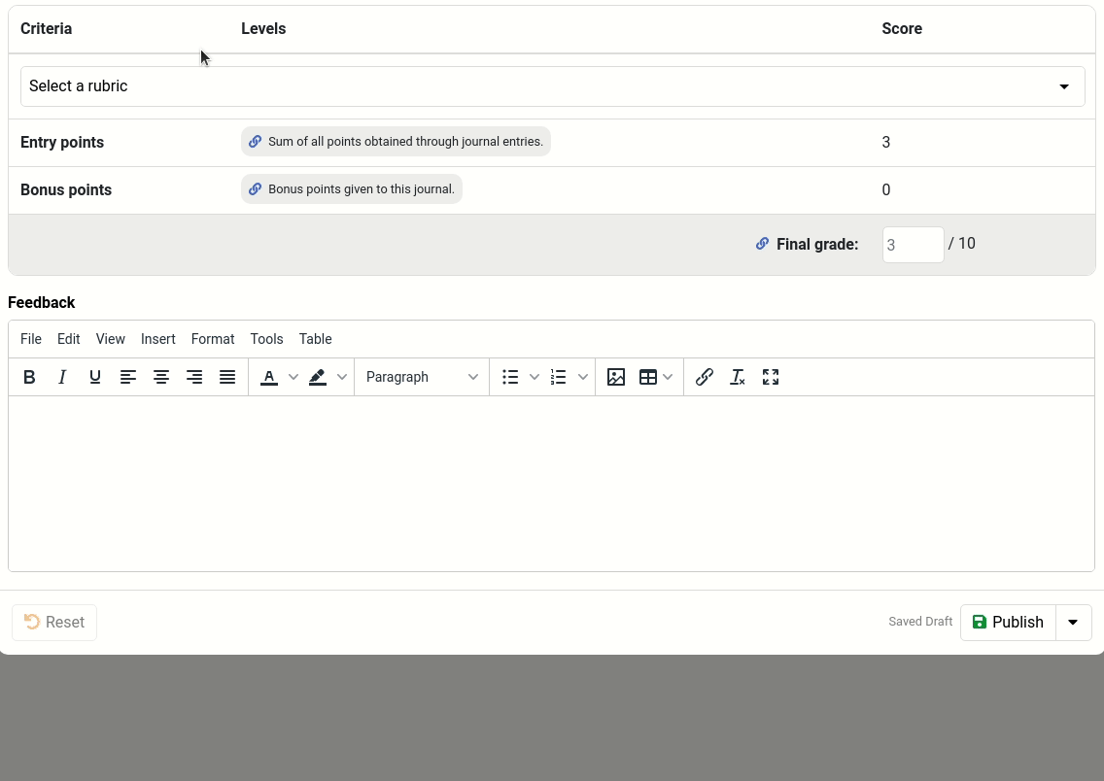This screenshot has width=1104, height=781.
Task: Insert a link in the editor
Action: [705, 377]
